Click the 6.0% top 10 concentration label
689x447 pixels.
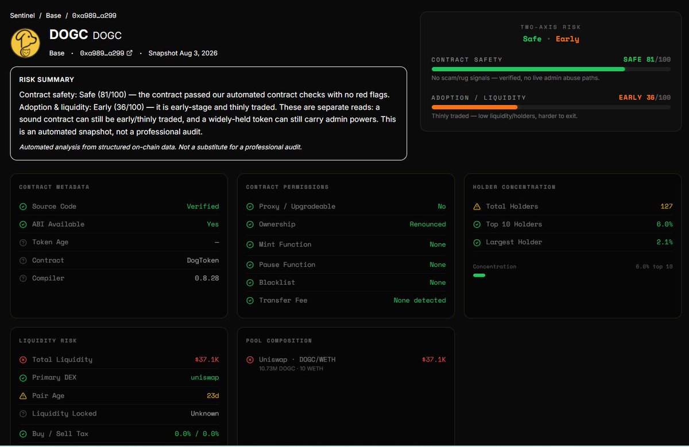tap(654, 267)
